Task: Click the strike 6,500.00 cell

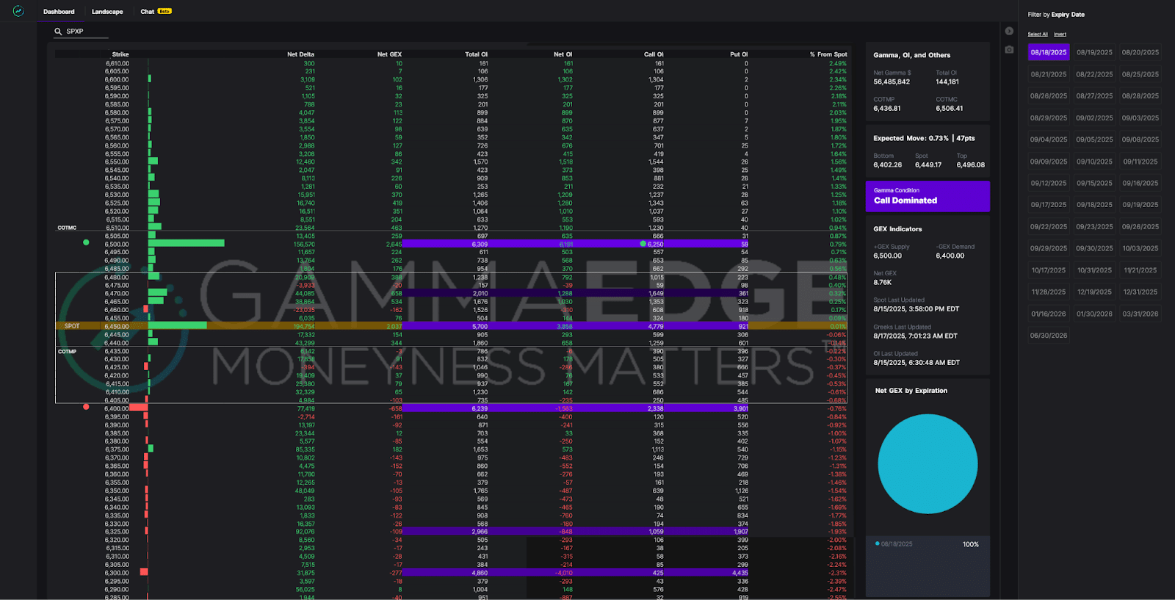Action: [117, 244]
